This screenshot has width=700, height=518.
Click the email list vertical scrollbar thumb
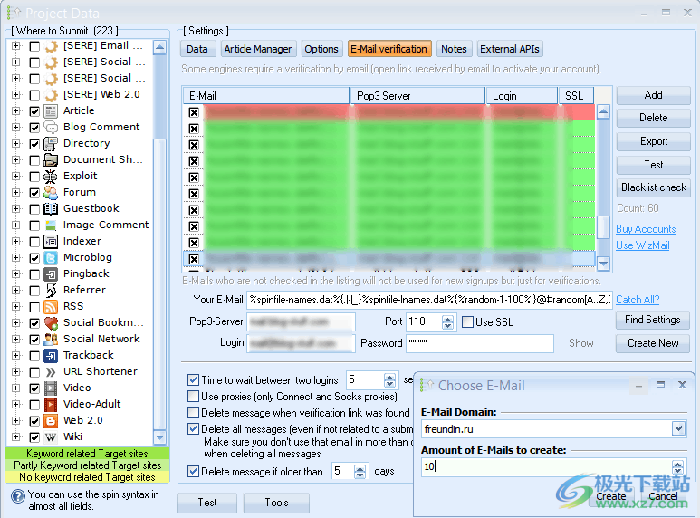pos(604,227)
